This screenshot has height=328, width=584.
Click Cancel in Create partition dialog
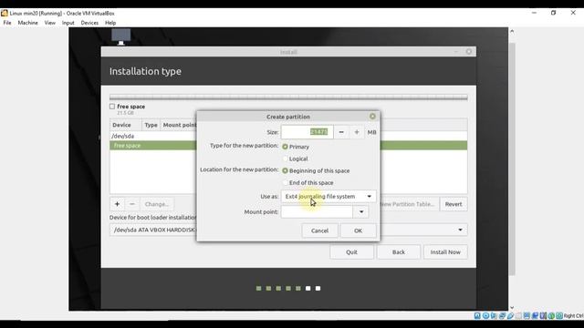[x=319, y=231]
